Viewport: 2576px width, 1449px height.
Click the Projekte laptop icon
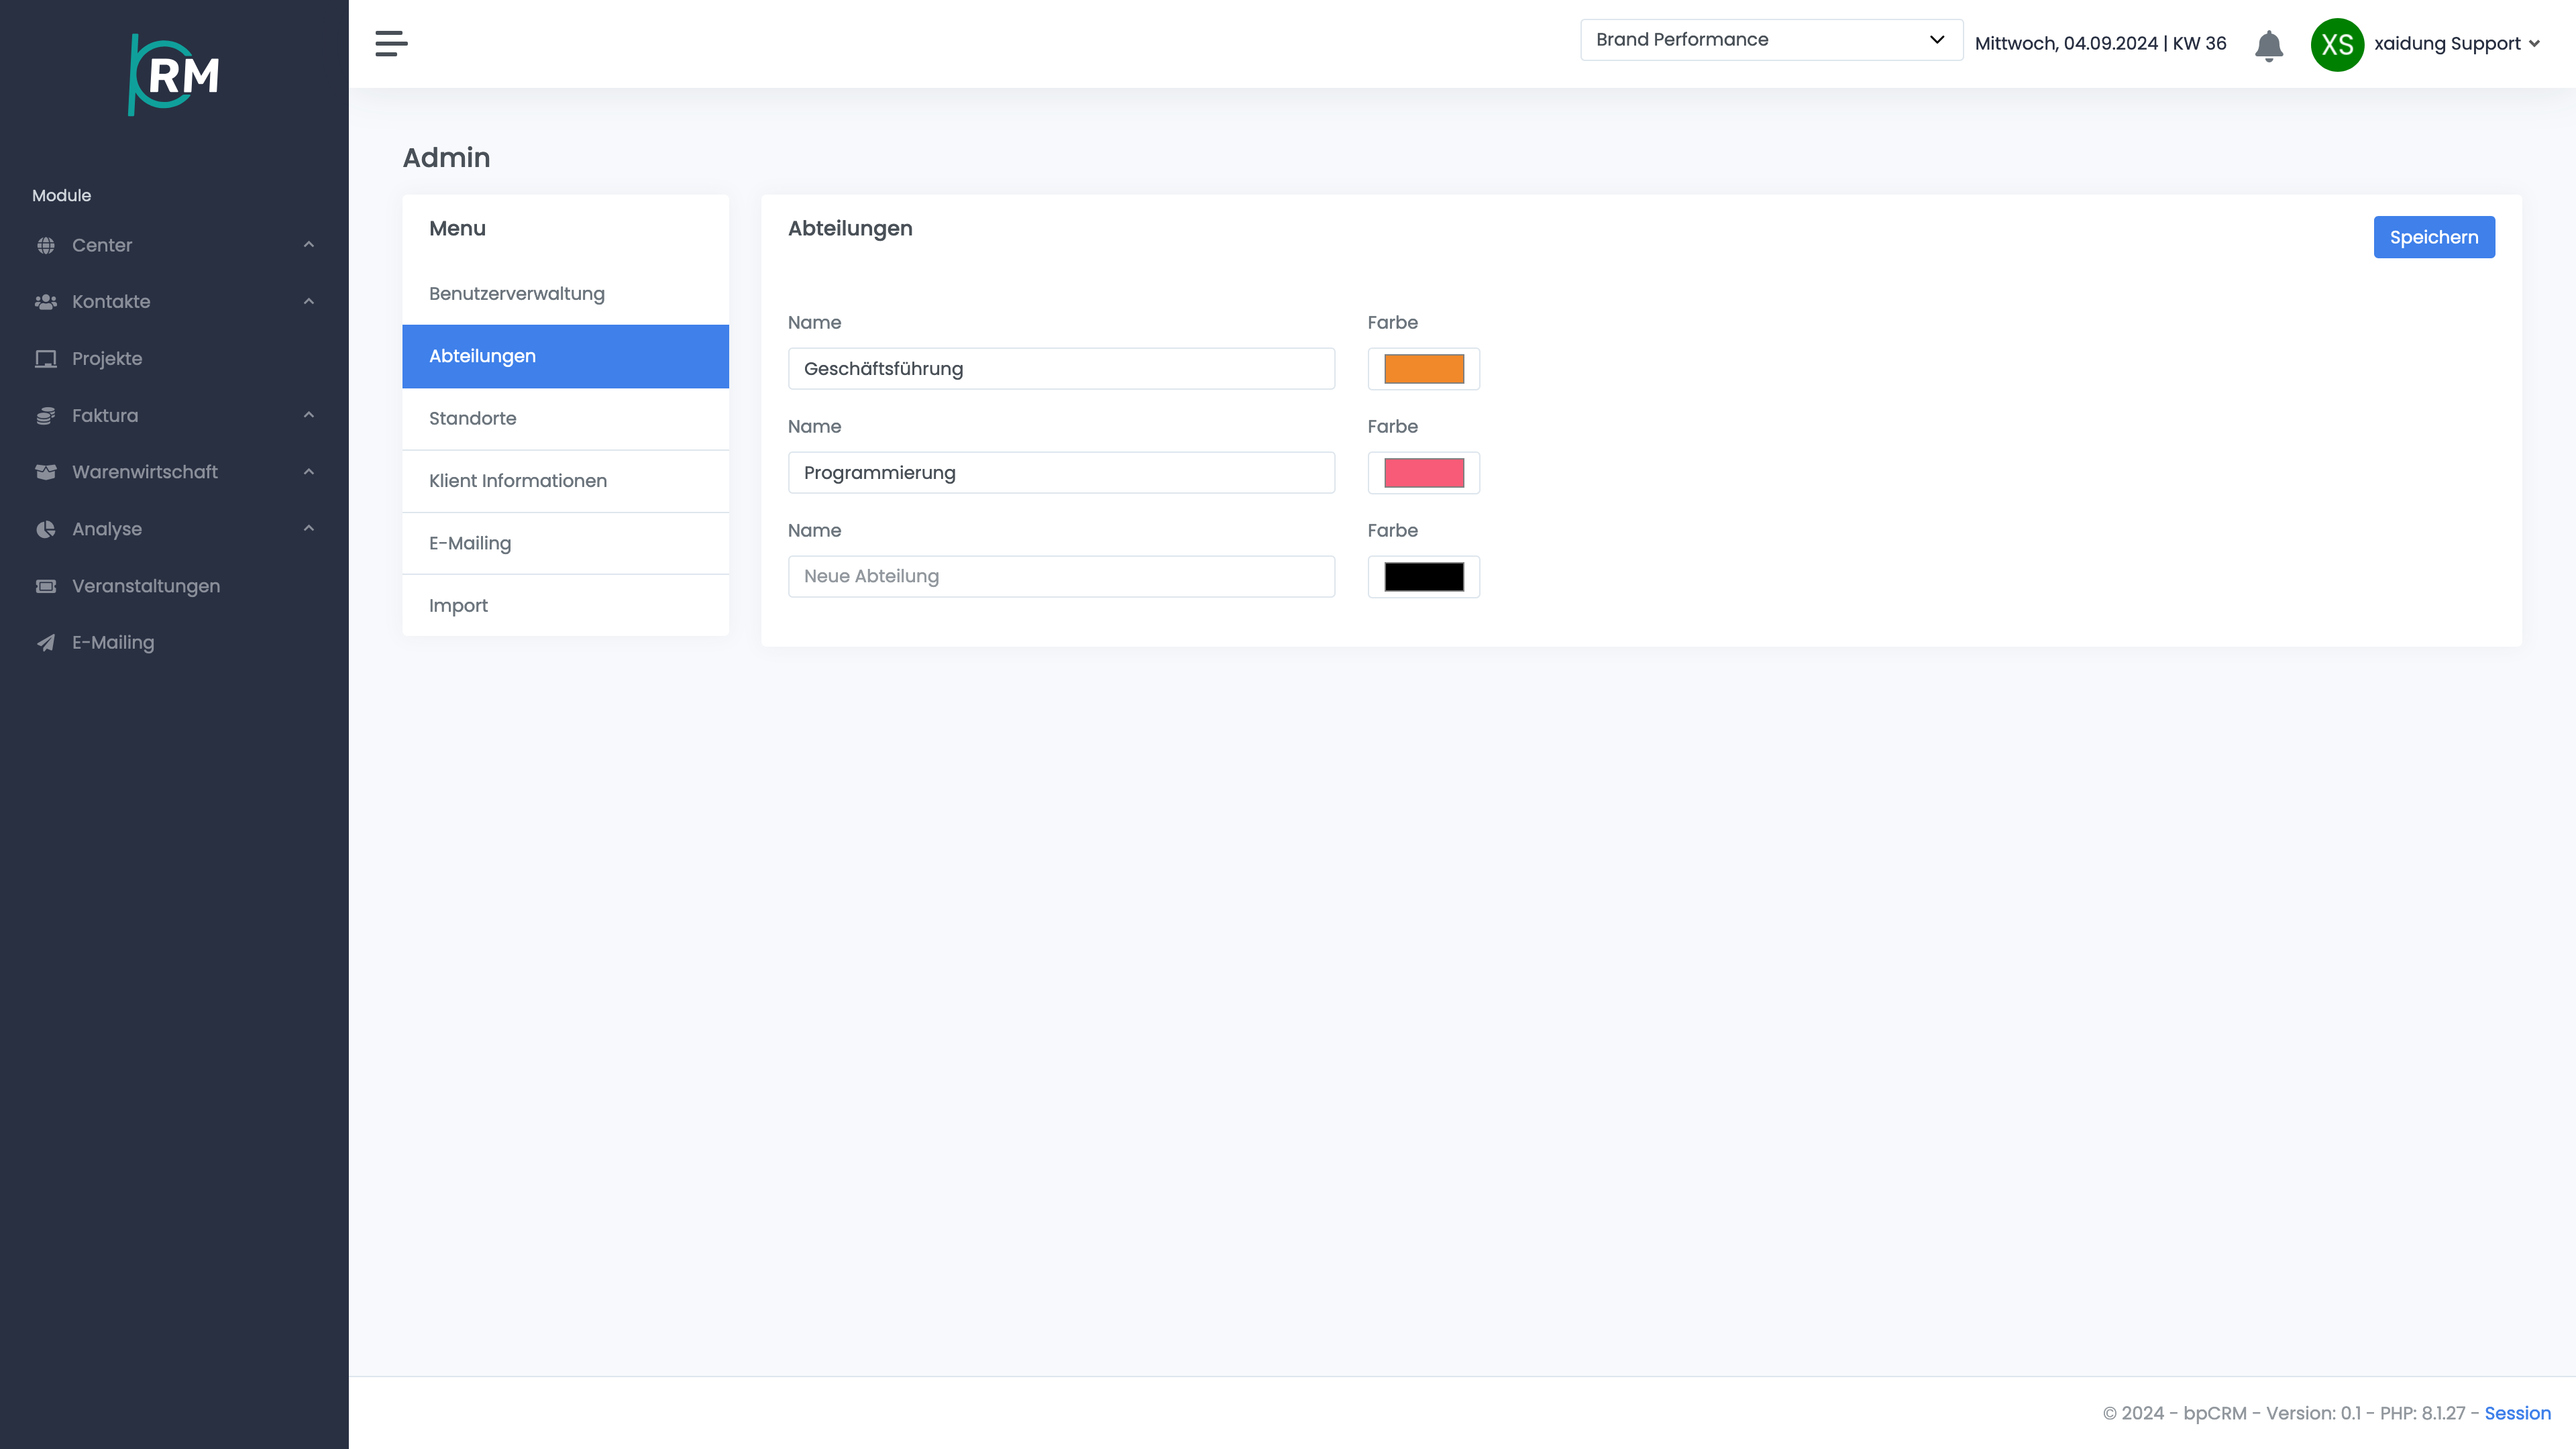46,359
